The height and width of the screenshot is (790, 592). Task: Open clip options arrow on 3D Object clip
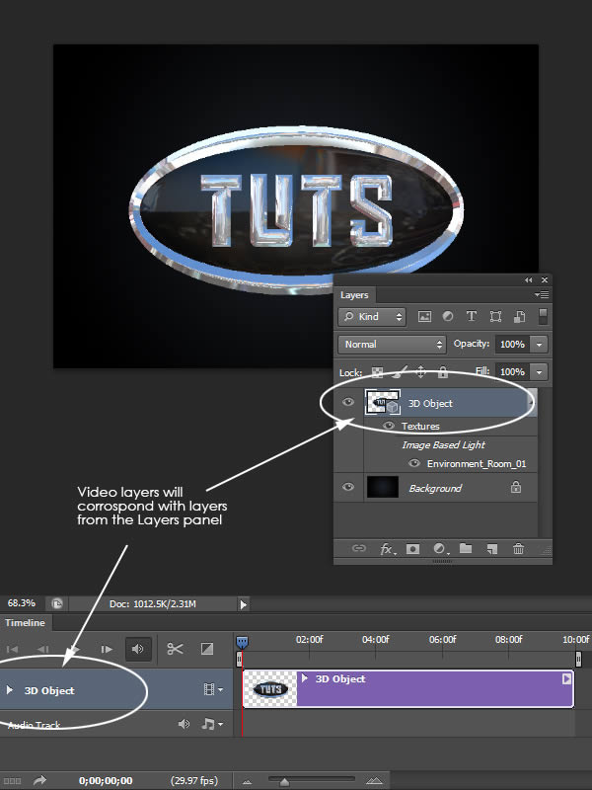tap(566, 678)
